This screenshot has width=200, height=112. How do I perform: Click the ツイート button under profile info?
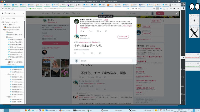[56, 43]
